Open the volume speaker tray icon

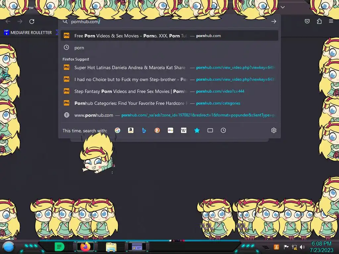pos(302,247)
